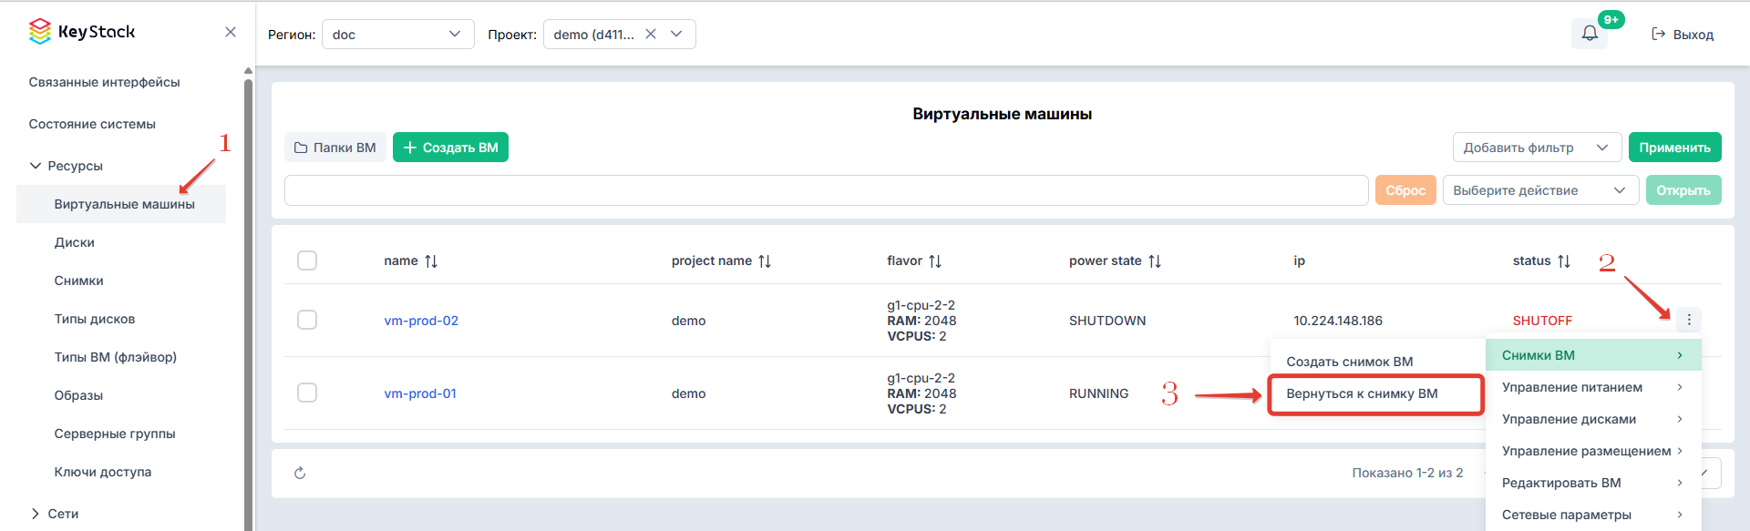Open the Выберите действие dropdown
The height and width of the screenshot is (531, 1750).
(x=1540, y=190)
